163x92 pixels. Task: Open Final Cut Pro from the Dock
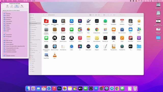pos(75,89)
